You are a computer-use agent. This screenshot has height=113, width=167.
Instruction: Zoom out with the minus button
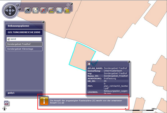(x=19, y=9)
